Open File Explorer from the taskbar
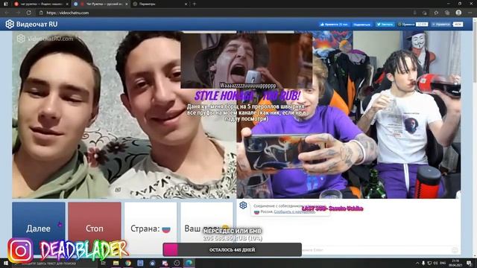The height and width of the screenshot is (268, 477). [x=116, y=263]
